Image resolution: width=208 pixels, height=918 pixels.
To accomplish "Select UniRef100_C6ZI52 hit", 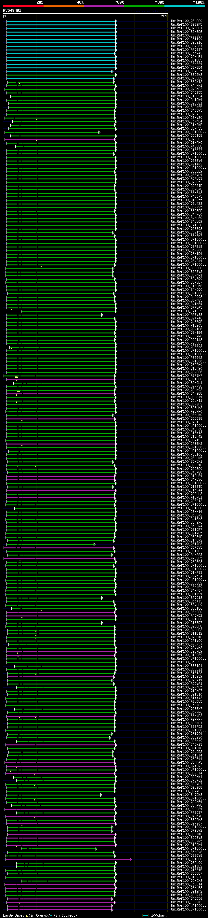I will tap(187, 233).
